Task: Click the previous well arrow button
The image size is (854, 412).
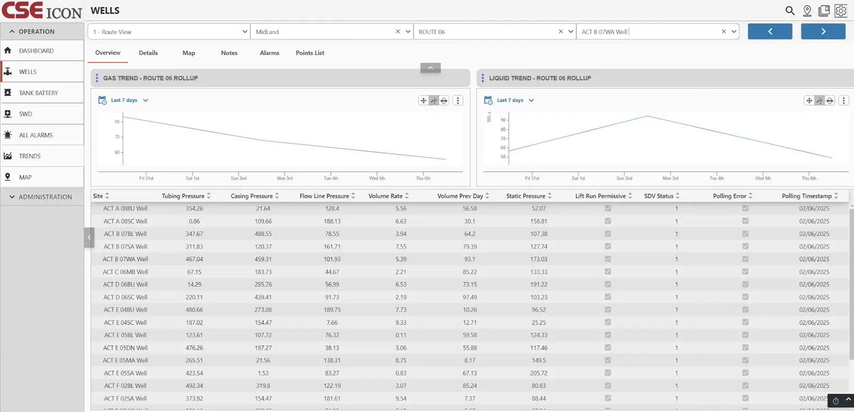Action: pyautogui.click(x=770, y=31)
